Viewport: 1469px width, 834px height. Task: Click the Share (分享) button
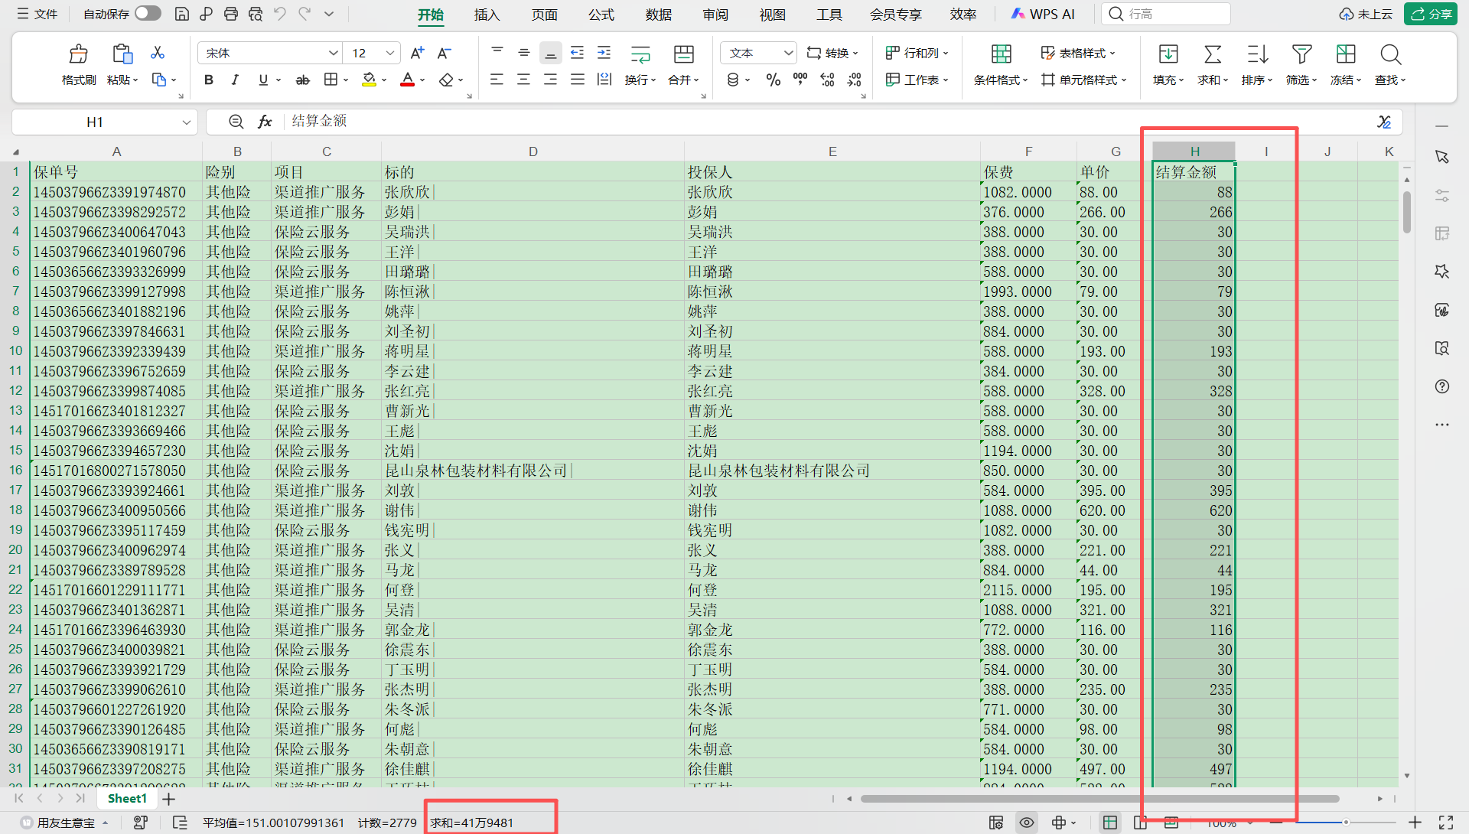pos(1432,14)
